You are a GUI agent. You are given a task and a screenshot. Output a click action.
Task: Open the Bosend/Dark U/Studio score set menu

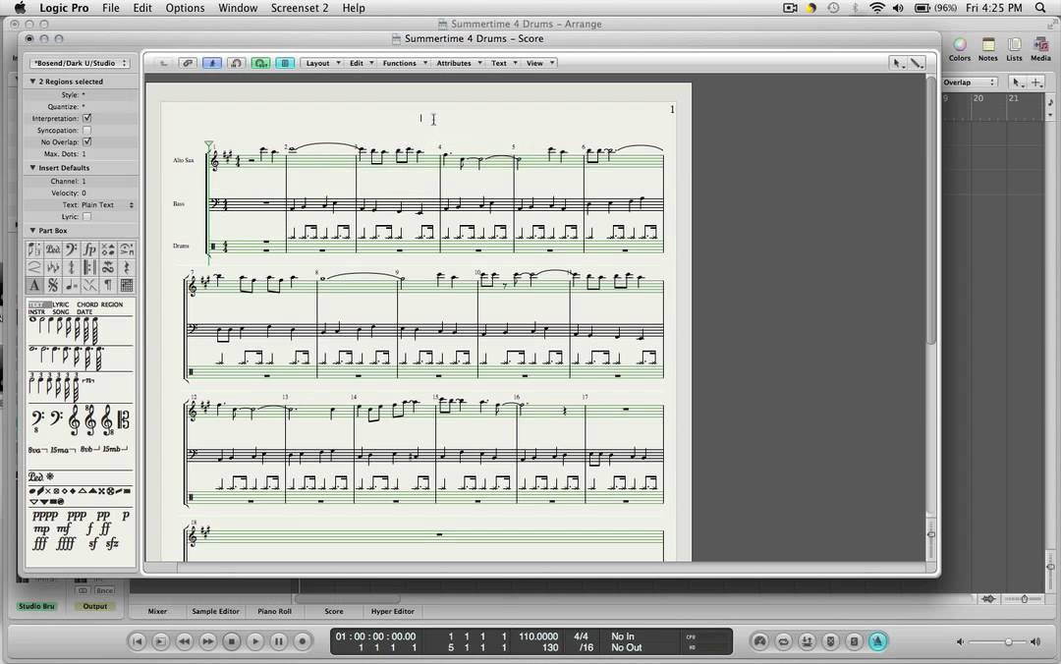coord(80,63)
